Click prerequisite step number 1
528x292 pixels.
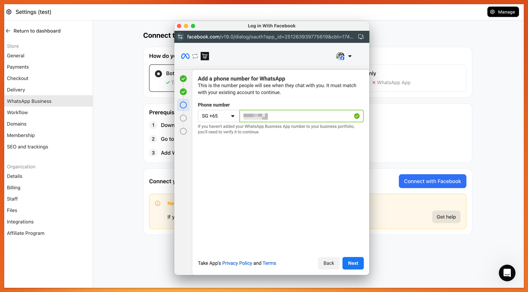[153, 125]
